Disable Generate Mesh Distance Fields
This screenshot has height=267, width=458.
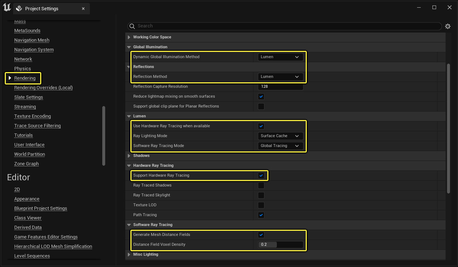pyautogui.click(x=261, y=234)
